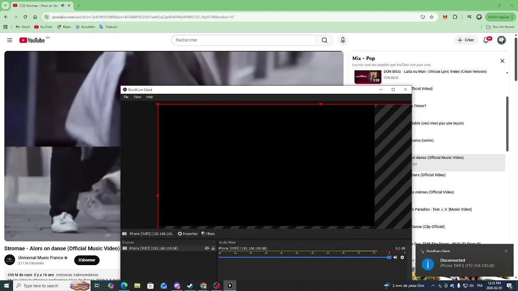Start YouTube voice search microphone
Viewport: 518px width, 291px height.
point(343,40)
